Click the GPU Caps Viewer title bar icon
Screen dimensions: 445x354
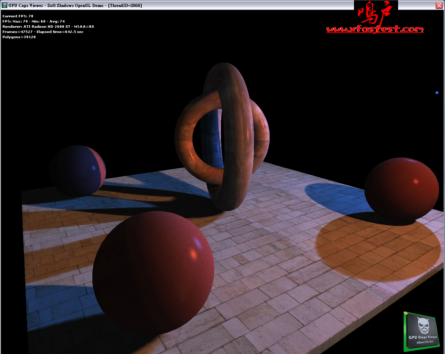coord(5,5)
